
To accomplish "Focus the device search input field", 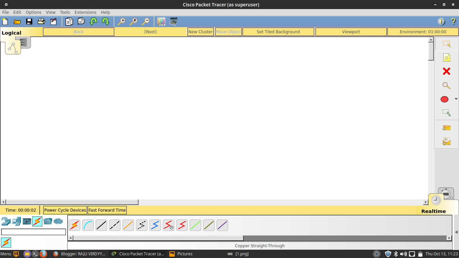I will click(x=34, y=232).
